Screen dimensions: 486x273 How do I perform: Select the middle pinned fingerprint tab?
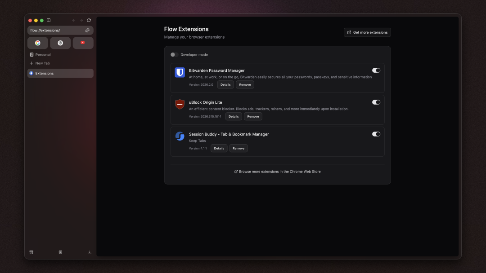[60, 43]
